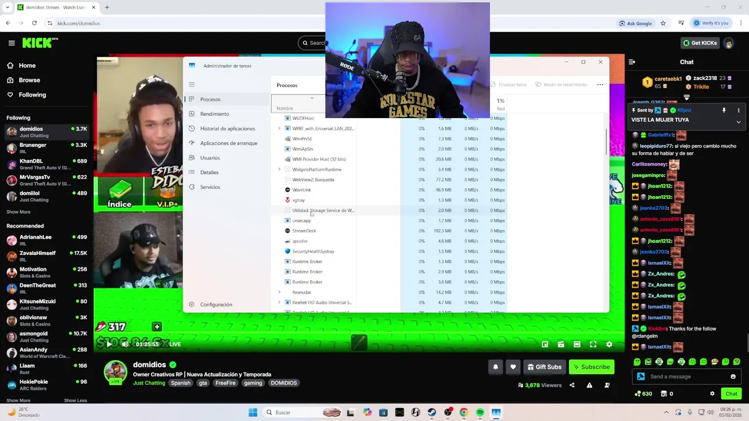
Task: Show More under Recommended list
Action: pos(18,401)
